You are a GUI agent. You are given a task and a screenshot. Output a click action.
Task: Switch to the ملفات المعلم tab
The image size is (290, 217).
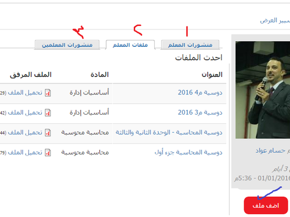tap(130, 45)
